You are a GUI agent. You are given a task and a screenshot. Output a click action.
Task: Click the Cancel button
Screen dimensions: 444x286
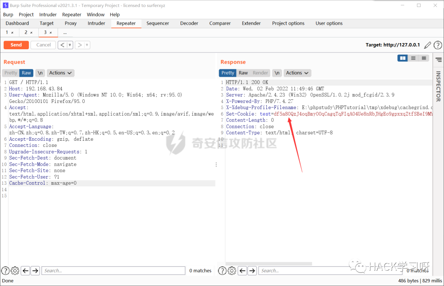(x=43, y=45)
